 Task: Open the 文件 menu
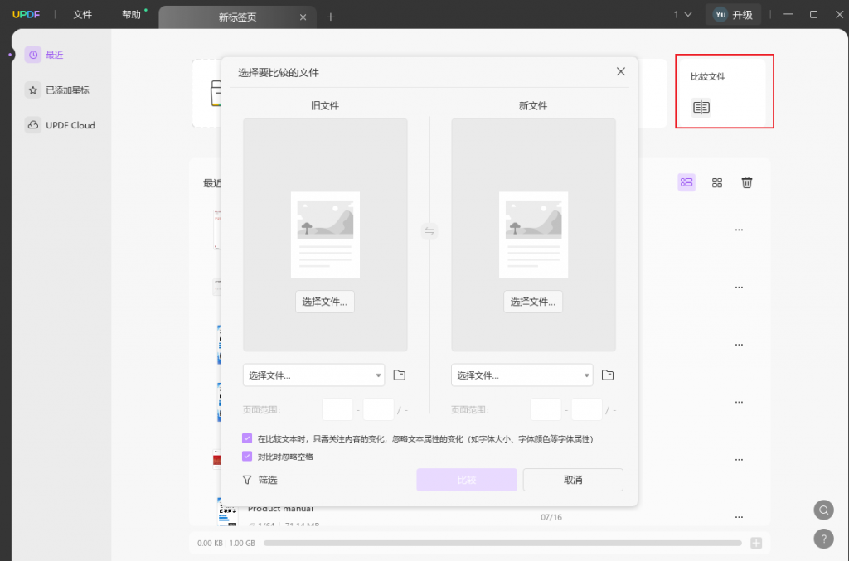pos(82,15)
